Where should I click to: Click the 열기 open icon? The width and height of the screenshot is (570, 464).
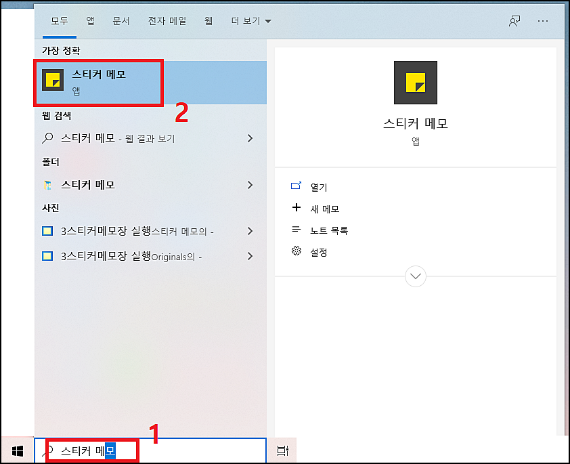(297, 186)
